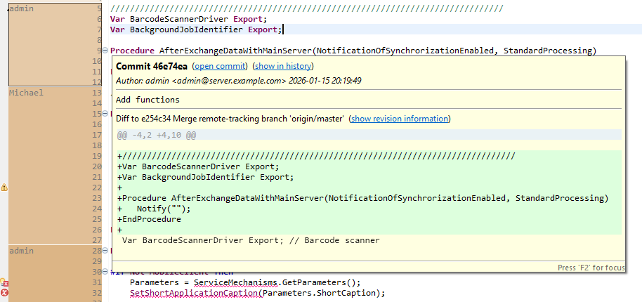Click the diff hunk header '@@ -4,2 +4,10 @@'
Screen dimensions: 642x302
(x=156, y=134)
